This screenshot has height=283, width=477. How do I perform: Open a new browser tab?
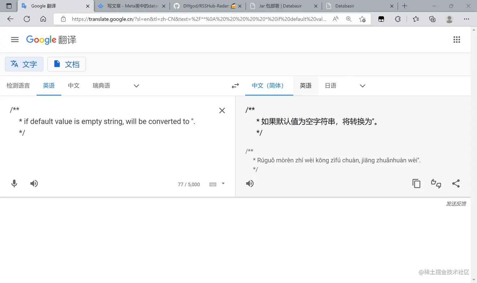click(x=404, y=6)
